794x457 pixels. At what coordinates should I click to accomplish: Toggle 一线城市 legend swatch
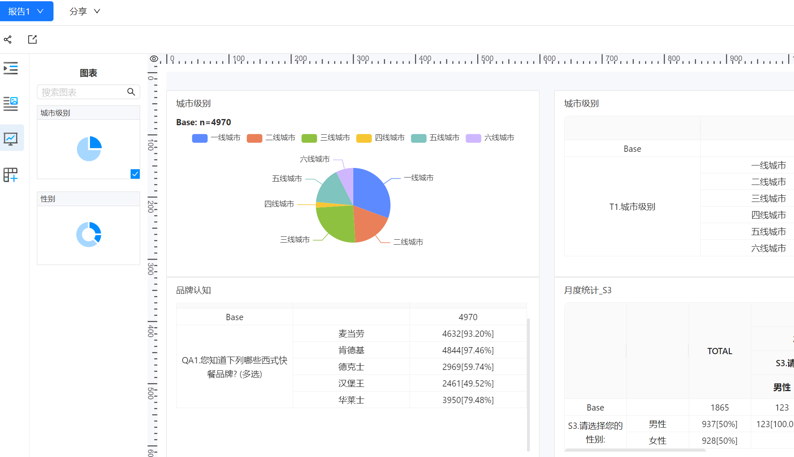tap(200, 138)
